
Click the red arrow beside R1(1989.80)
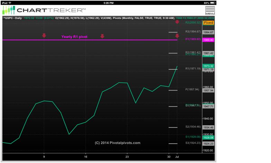[x=177, y=36]
